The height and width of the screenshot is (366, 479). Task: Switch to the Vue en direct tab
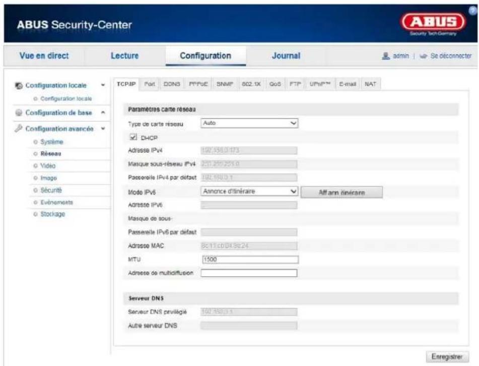[x=44, y=55]
